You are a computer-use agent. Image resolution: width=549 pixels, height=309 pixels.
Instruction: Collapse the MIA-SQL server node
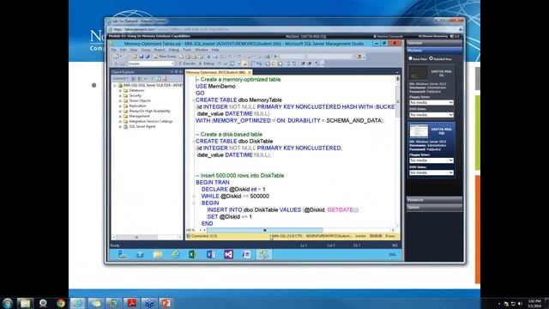pyautogui.click(x=115, y=85)
